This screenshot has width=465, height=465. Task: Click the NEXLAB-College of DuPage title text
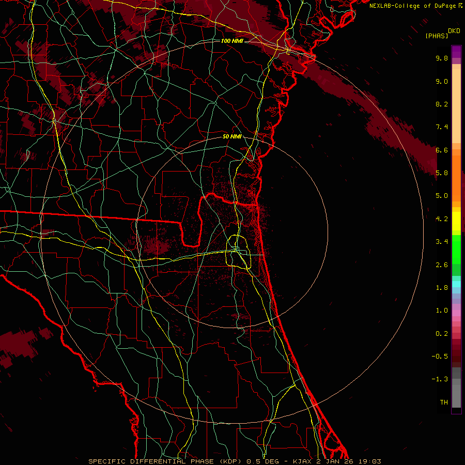click(415, 6)
